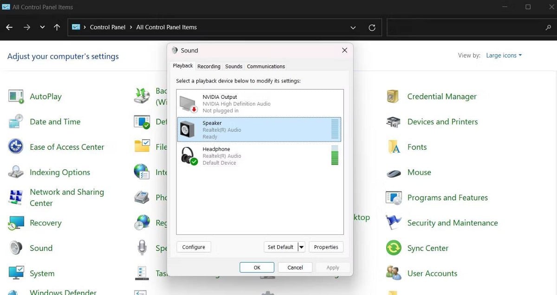Open the Devices and Printers icon

[393, 122]
